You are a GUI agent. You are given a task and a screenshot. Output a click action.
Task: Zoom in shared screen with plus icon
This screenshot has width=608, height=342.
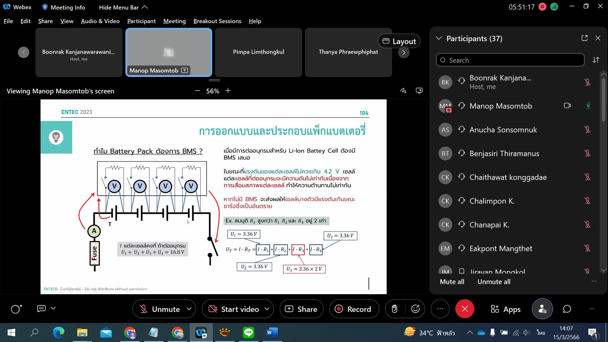(228, 91)
